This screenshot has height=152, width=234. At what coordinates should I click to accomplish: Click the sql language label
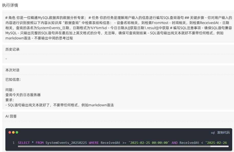[213, 133]
